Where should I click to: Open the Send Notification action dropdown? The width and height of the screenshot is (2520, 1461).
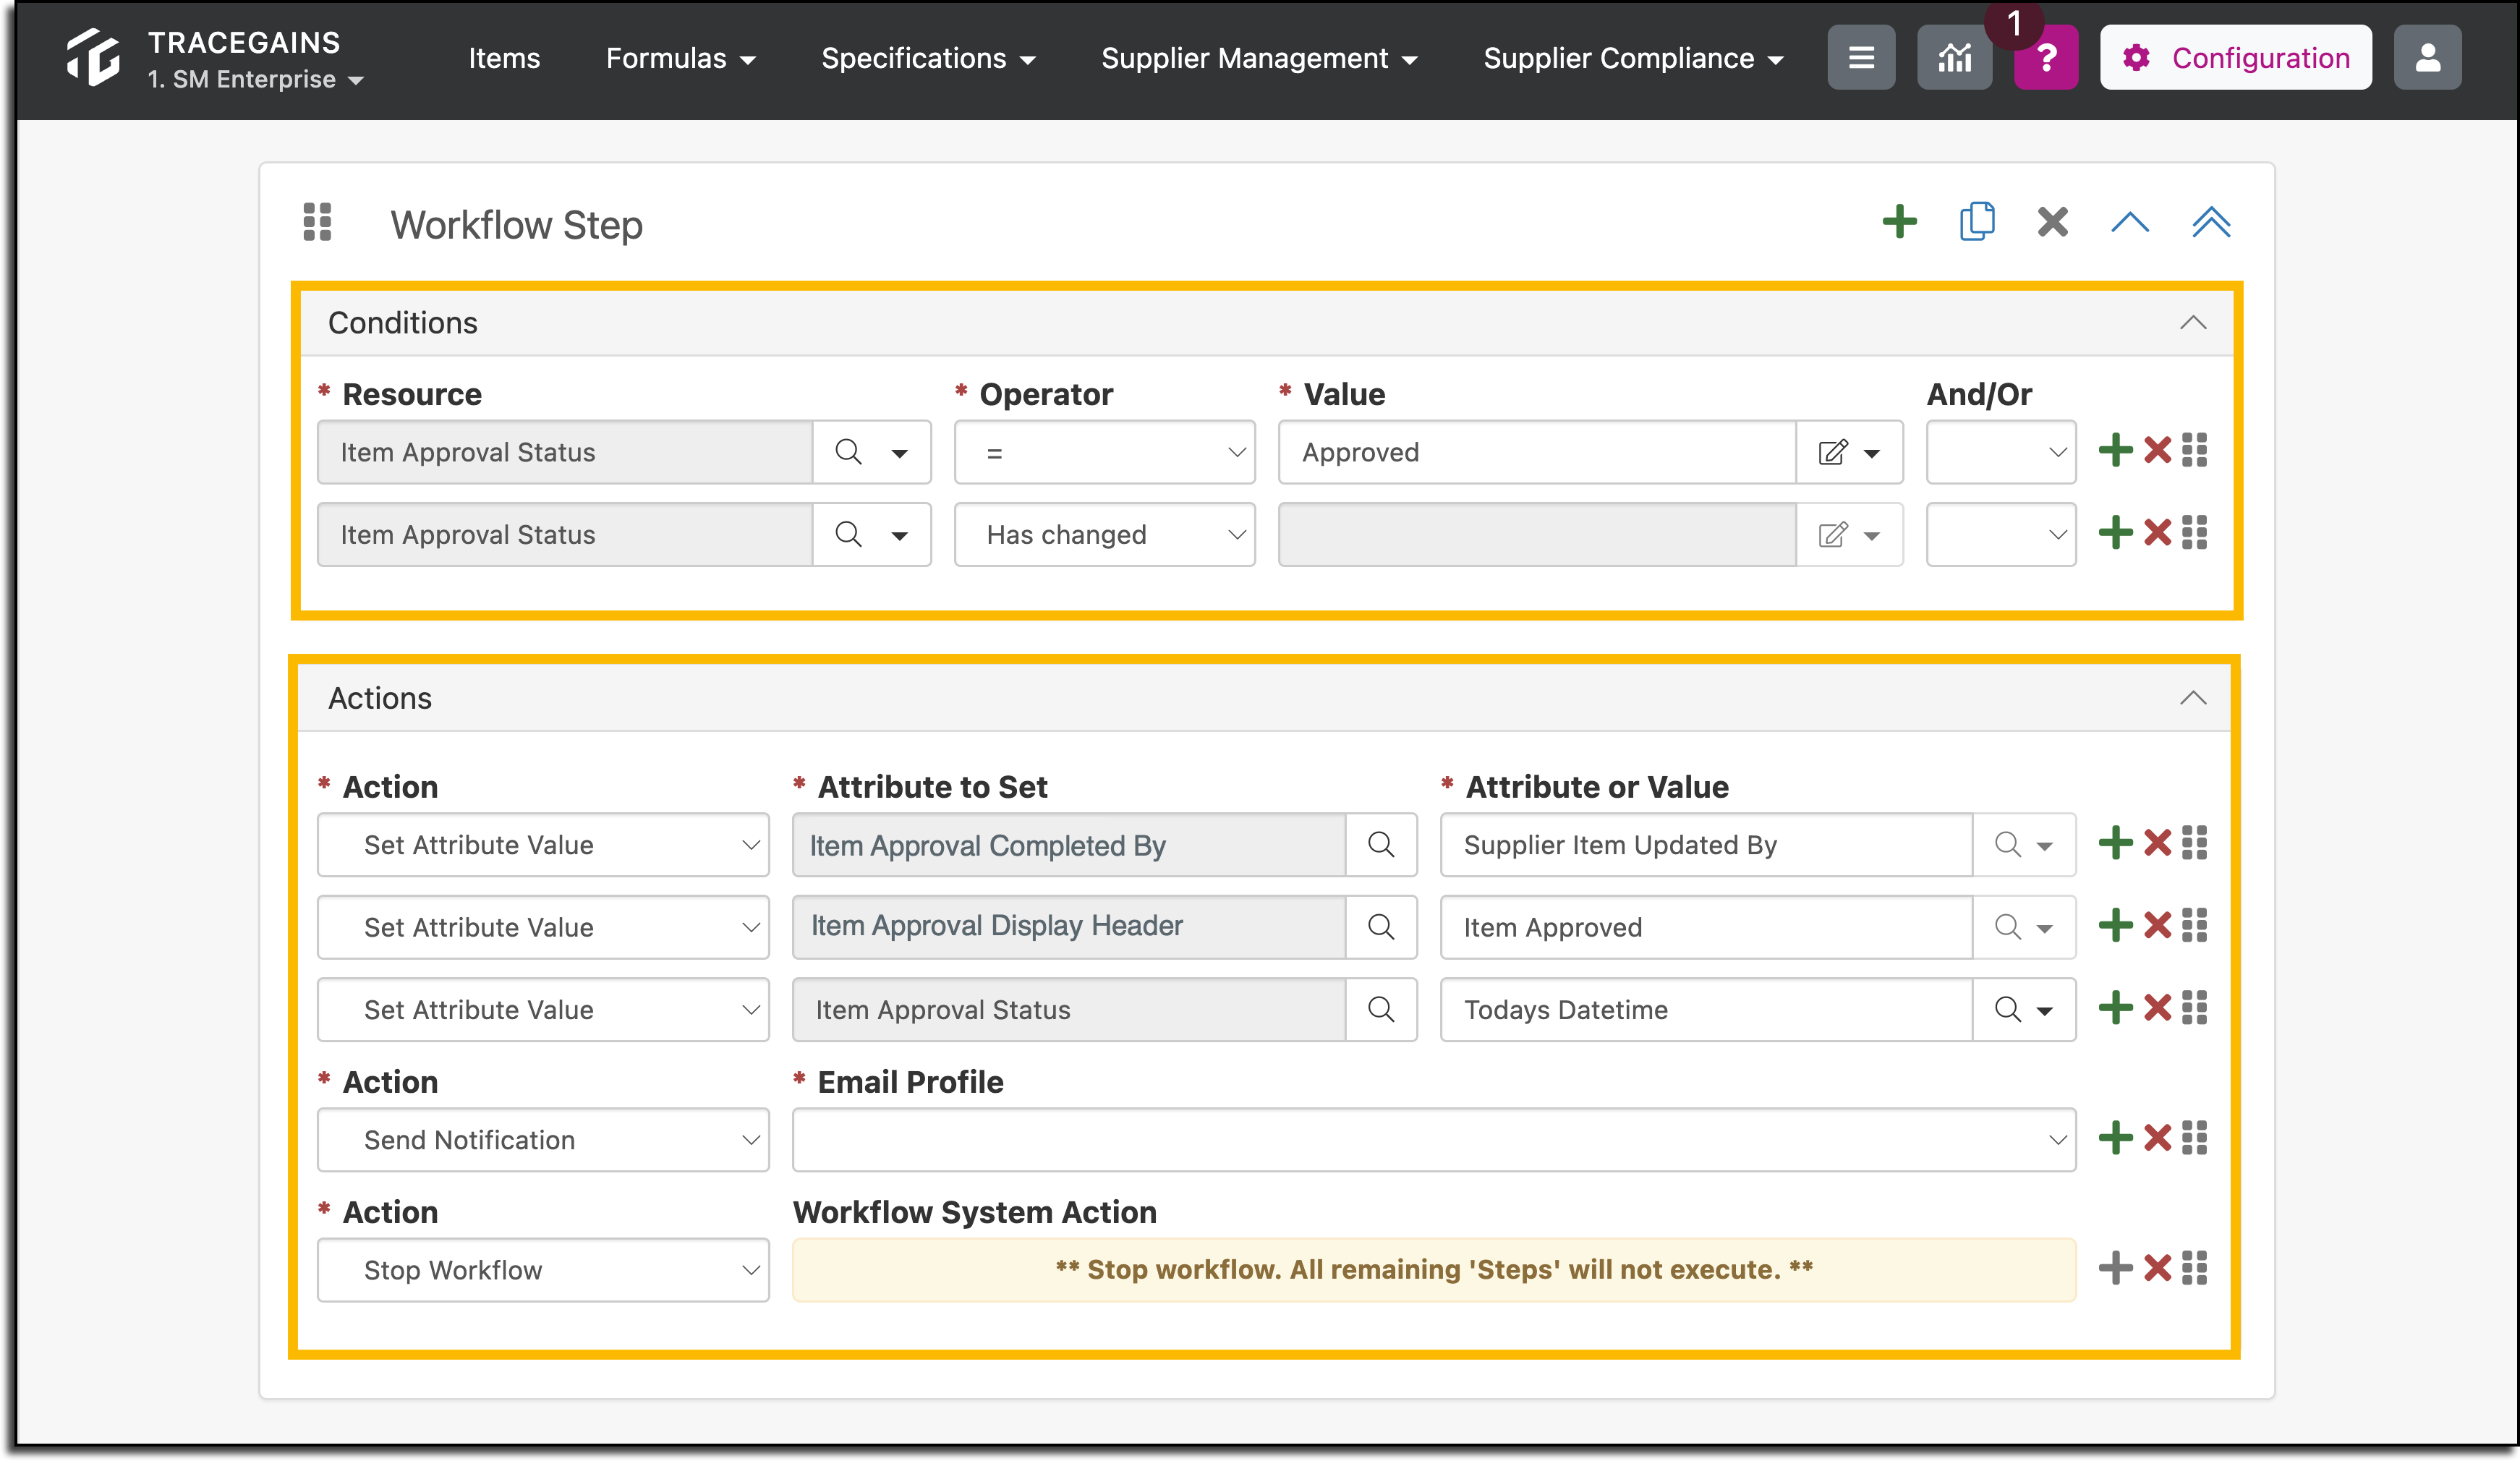[543, 1140]
